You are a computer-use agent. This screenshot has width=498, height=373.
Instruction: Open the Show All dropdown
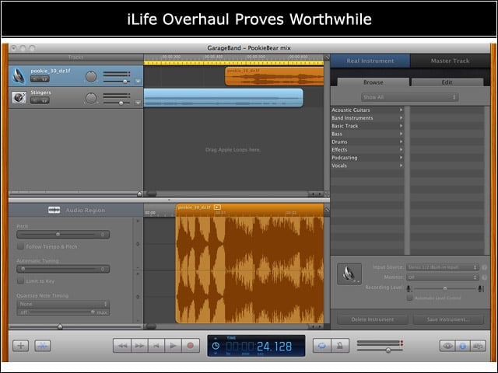coord(410,97)
